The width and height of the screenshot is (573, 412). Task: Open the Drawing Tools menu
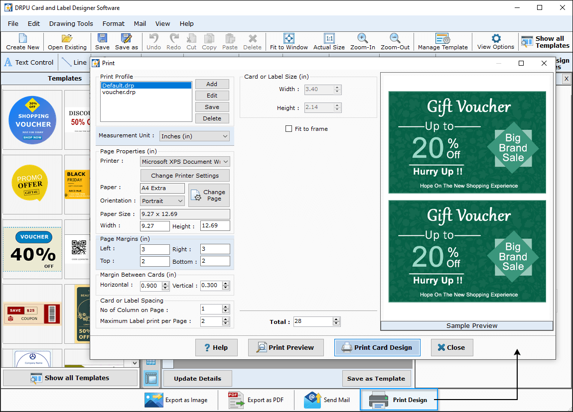[71, 24]
